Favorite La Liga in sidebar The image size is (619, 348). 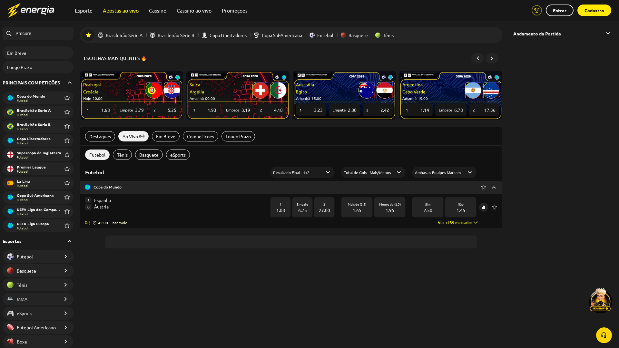(67, 183)
